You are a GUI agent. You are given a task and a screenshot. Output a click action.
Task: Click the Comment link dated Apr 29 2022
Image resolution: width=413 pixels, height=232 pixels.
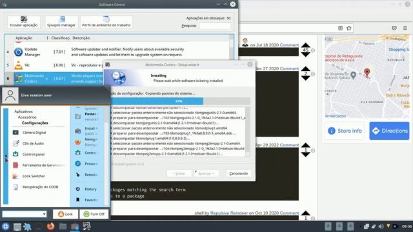coord(289,145)
